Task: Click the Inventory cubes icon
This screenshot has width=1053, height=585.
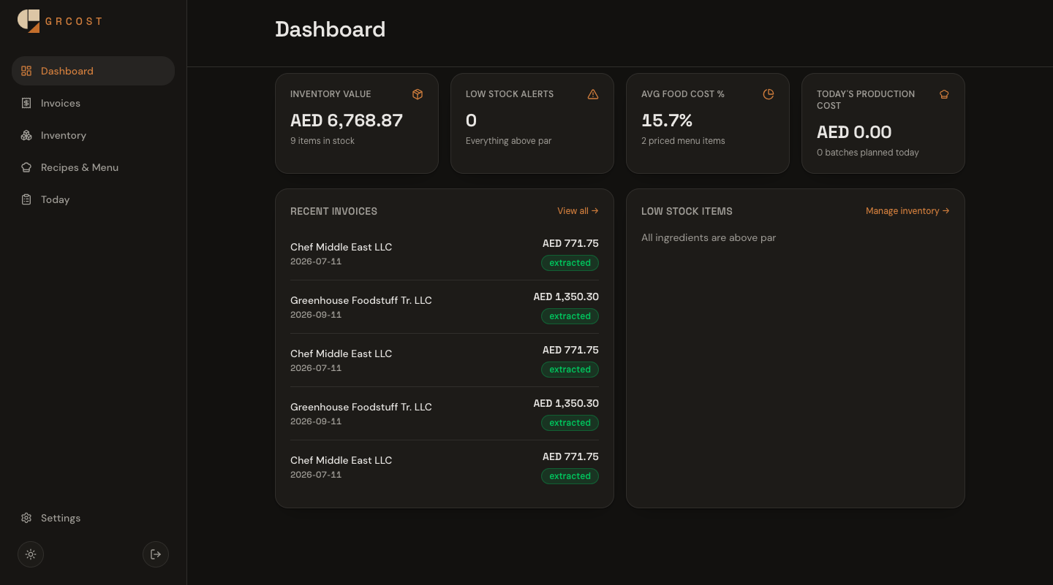Action: pyautogui.click(x=26, y=135)
